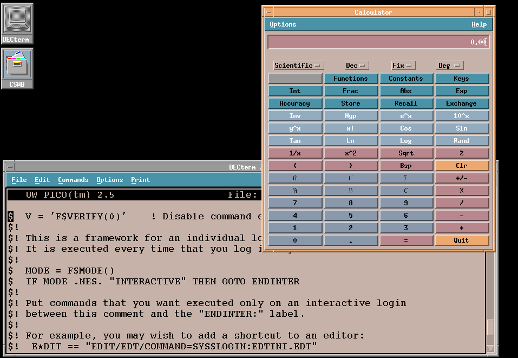Click the calculator display field

pyautogui.click(x=378, y=42)
